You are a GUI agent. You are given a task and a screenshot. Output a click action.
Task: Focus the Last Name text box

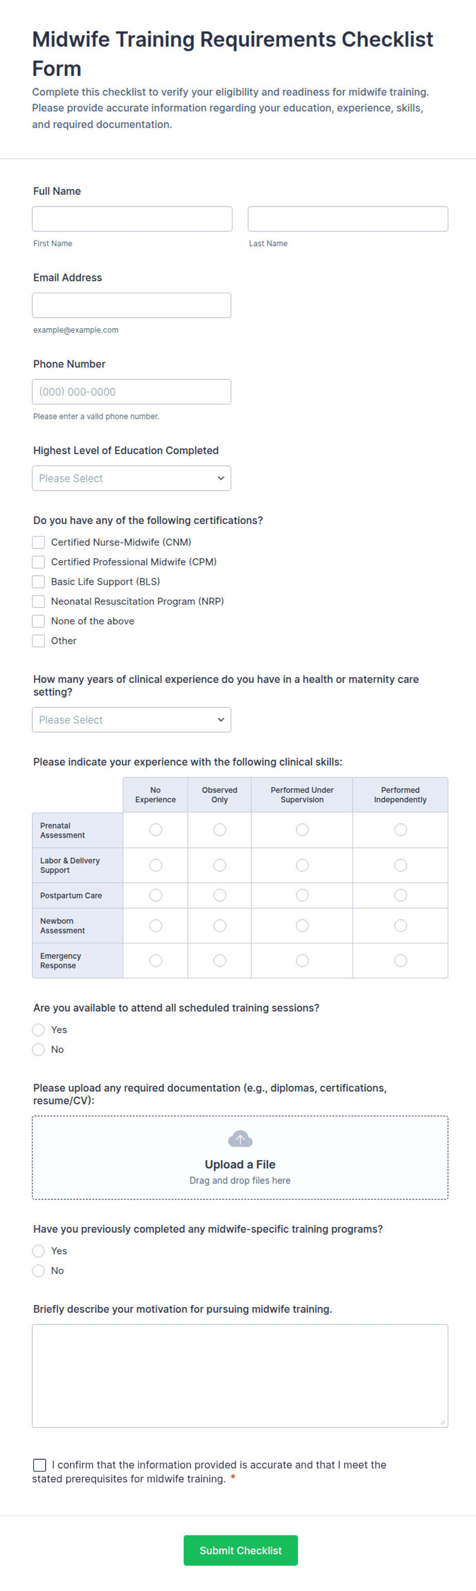pyautogui.click(x=348, y=219)
